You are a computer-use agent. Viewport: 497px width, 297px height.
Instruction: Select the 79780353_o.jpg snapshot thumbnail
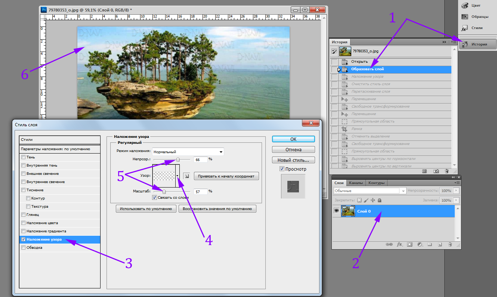click(345, 51)
